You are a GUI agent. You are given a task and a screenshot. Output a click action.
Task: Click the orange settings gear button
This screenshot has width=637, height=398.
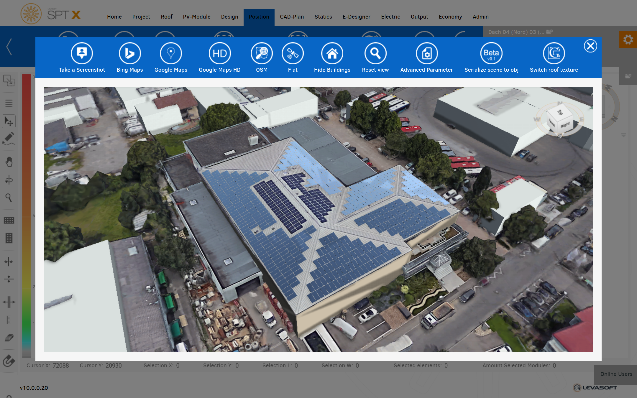(x=628, y=40)
